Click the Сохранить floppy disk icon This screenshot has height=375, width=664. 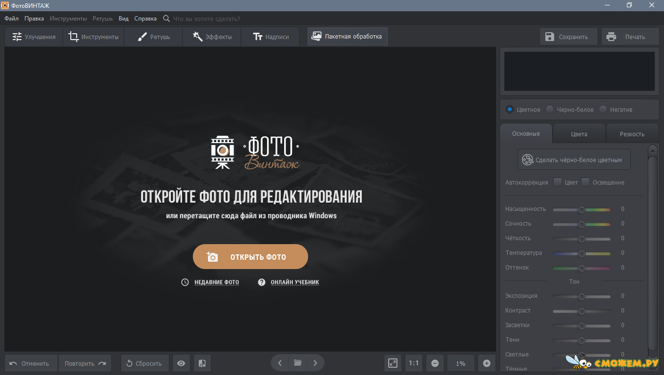click(x=549, y=37)
